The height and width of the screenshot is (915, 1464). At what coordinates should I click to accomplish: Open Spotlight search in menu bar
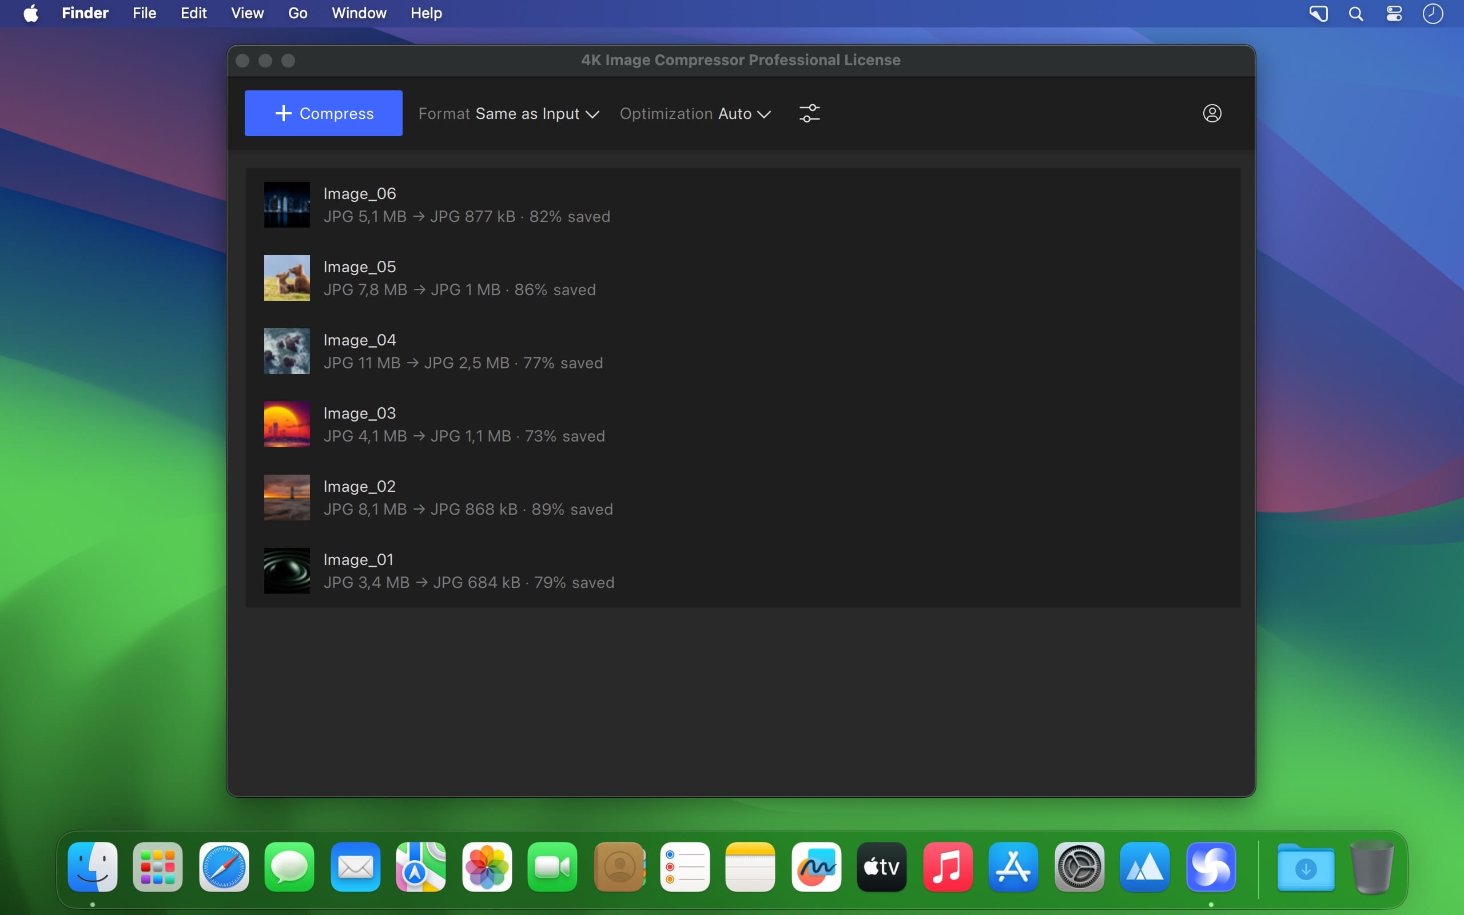[x=1356, y=13]
